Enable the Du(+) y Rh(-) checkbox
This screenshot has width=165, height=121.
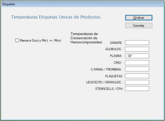point(17,41)
